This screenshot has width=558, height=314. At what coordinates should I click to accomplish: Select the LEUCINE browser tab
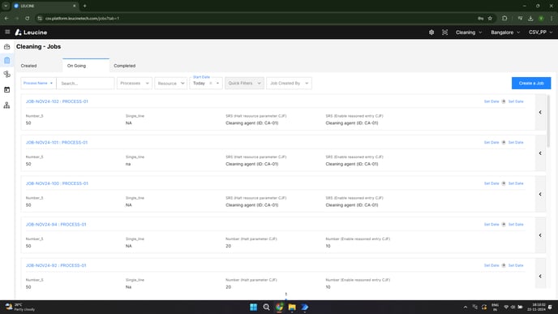[x=45, y=6]
